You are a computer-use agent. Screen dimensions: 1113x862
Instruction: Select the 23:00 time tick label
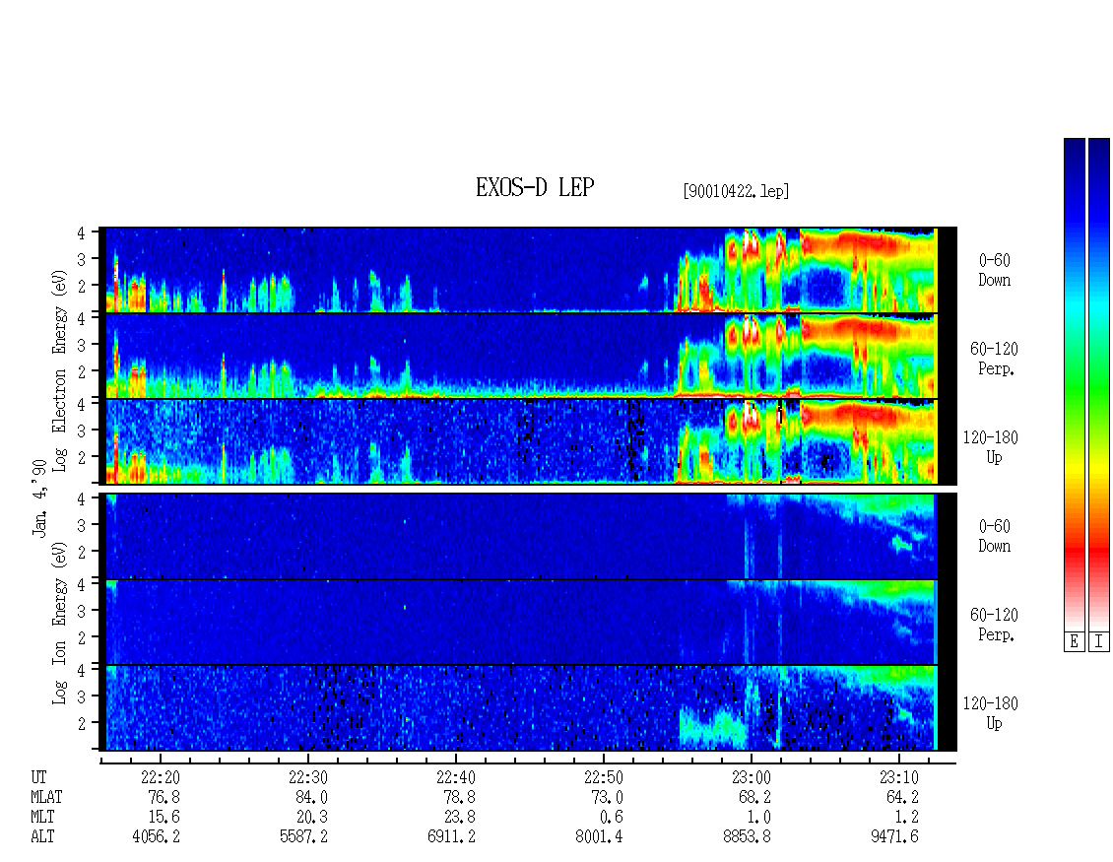751,777
